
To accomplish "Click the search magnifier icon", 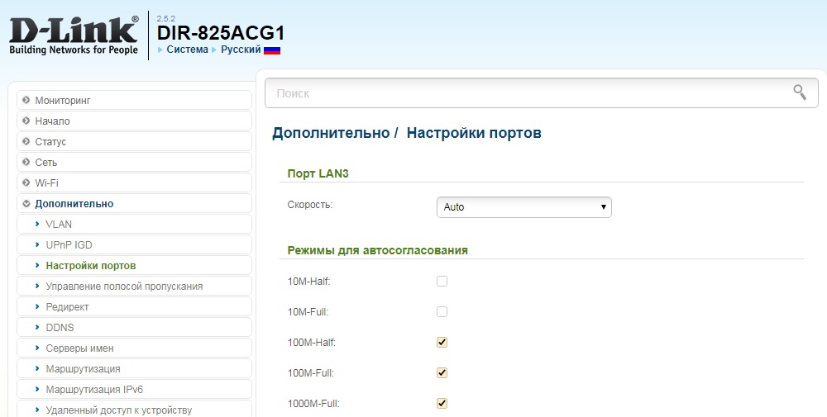I will pyautogui.click(x=799, y=92).
